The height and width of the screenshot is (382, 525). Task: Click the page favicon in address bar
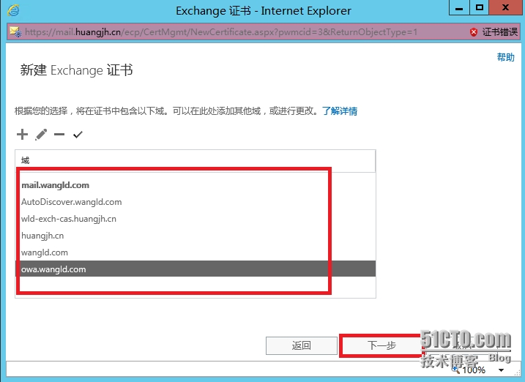click(15, 32)
